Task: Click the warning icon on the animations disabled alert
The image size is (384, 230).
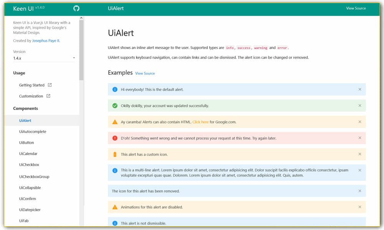Action: pos(114,207)
